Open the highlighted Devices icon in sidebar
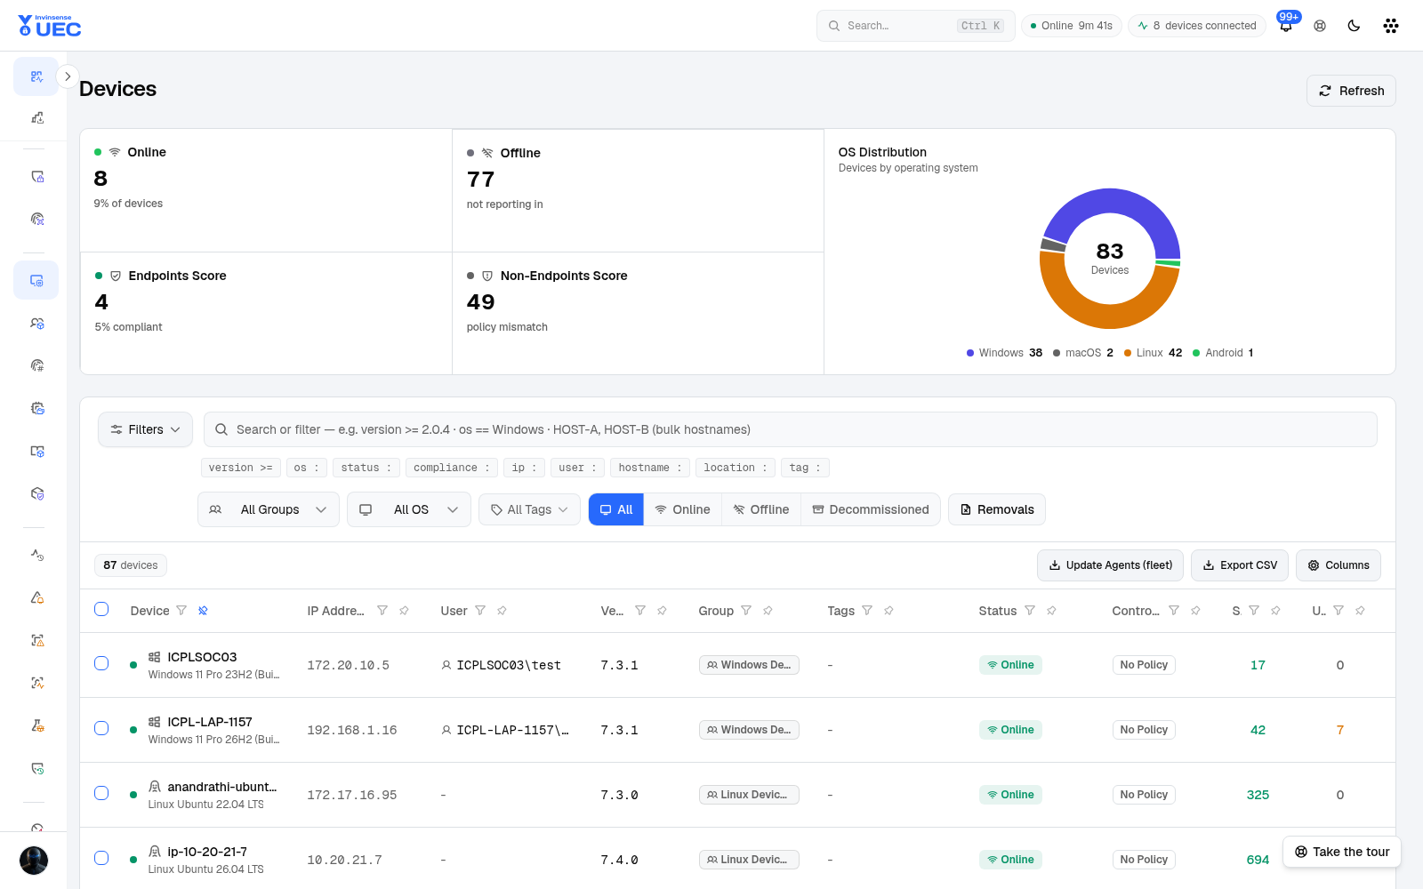Image resolution: width=1423 pixels, height=889 pixels. coord(36,280)
